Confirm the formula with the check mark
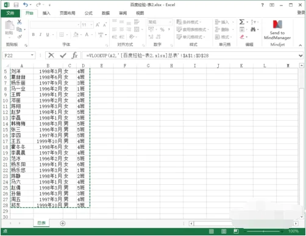This screenshot has height=236, width=306. (63, 55)
